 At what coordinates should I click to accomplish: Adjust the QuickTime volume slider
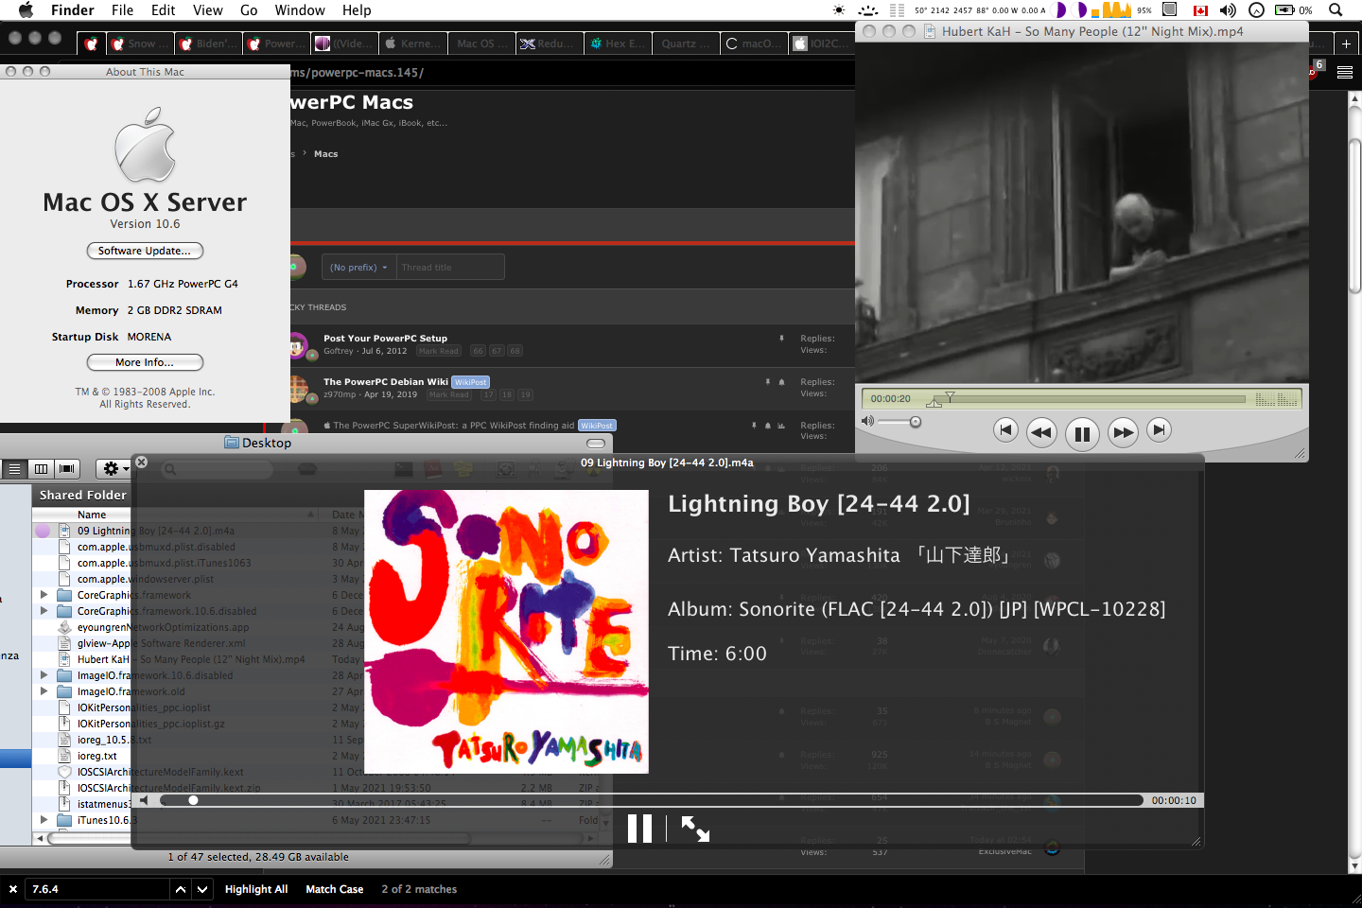(x=899, y=422)
